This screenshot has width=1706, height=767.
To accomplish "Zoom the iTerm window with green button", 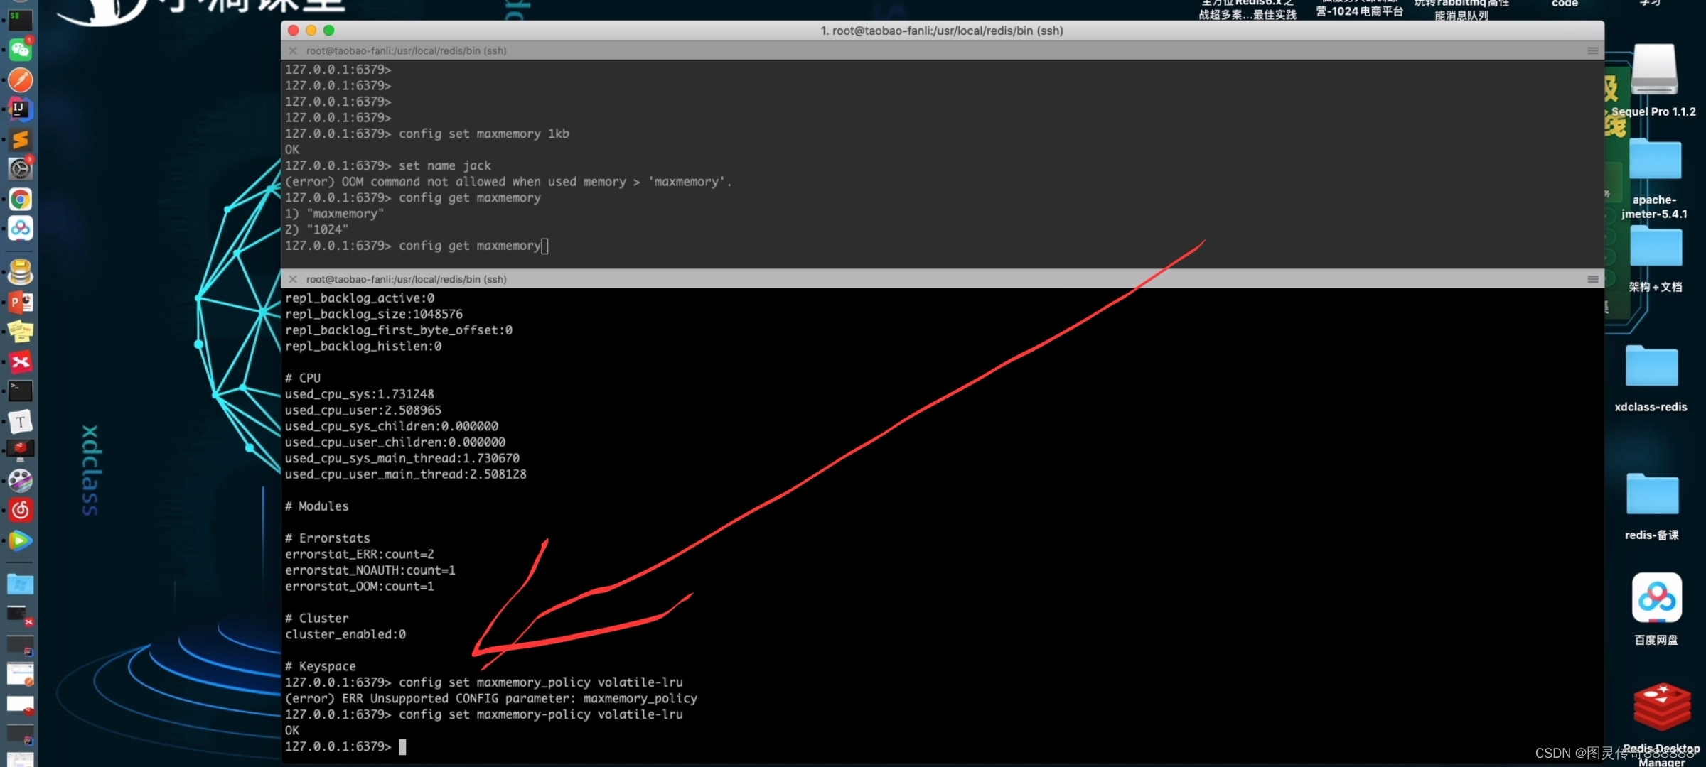I will 328,30.
